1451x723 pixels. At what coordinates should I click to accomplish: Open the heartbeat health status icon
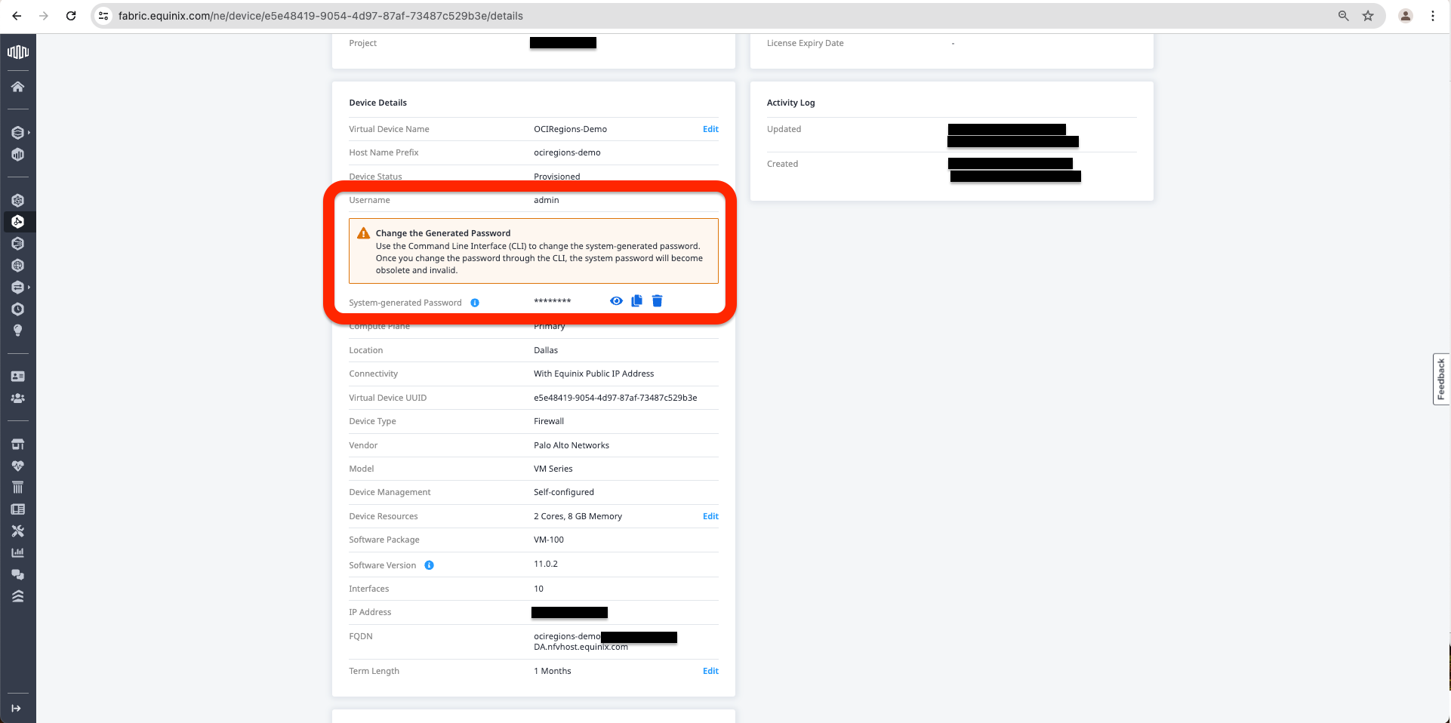[x=17, y=466]
